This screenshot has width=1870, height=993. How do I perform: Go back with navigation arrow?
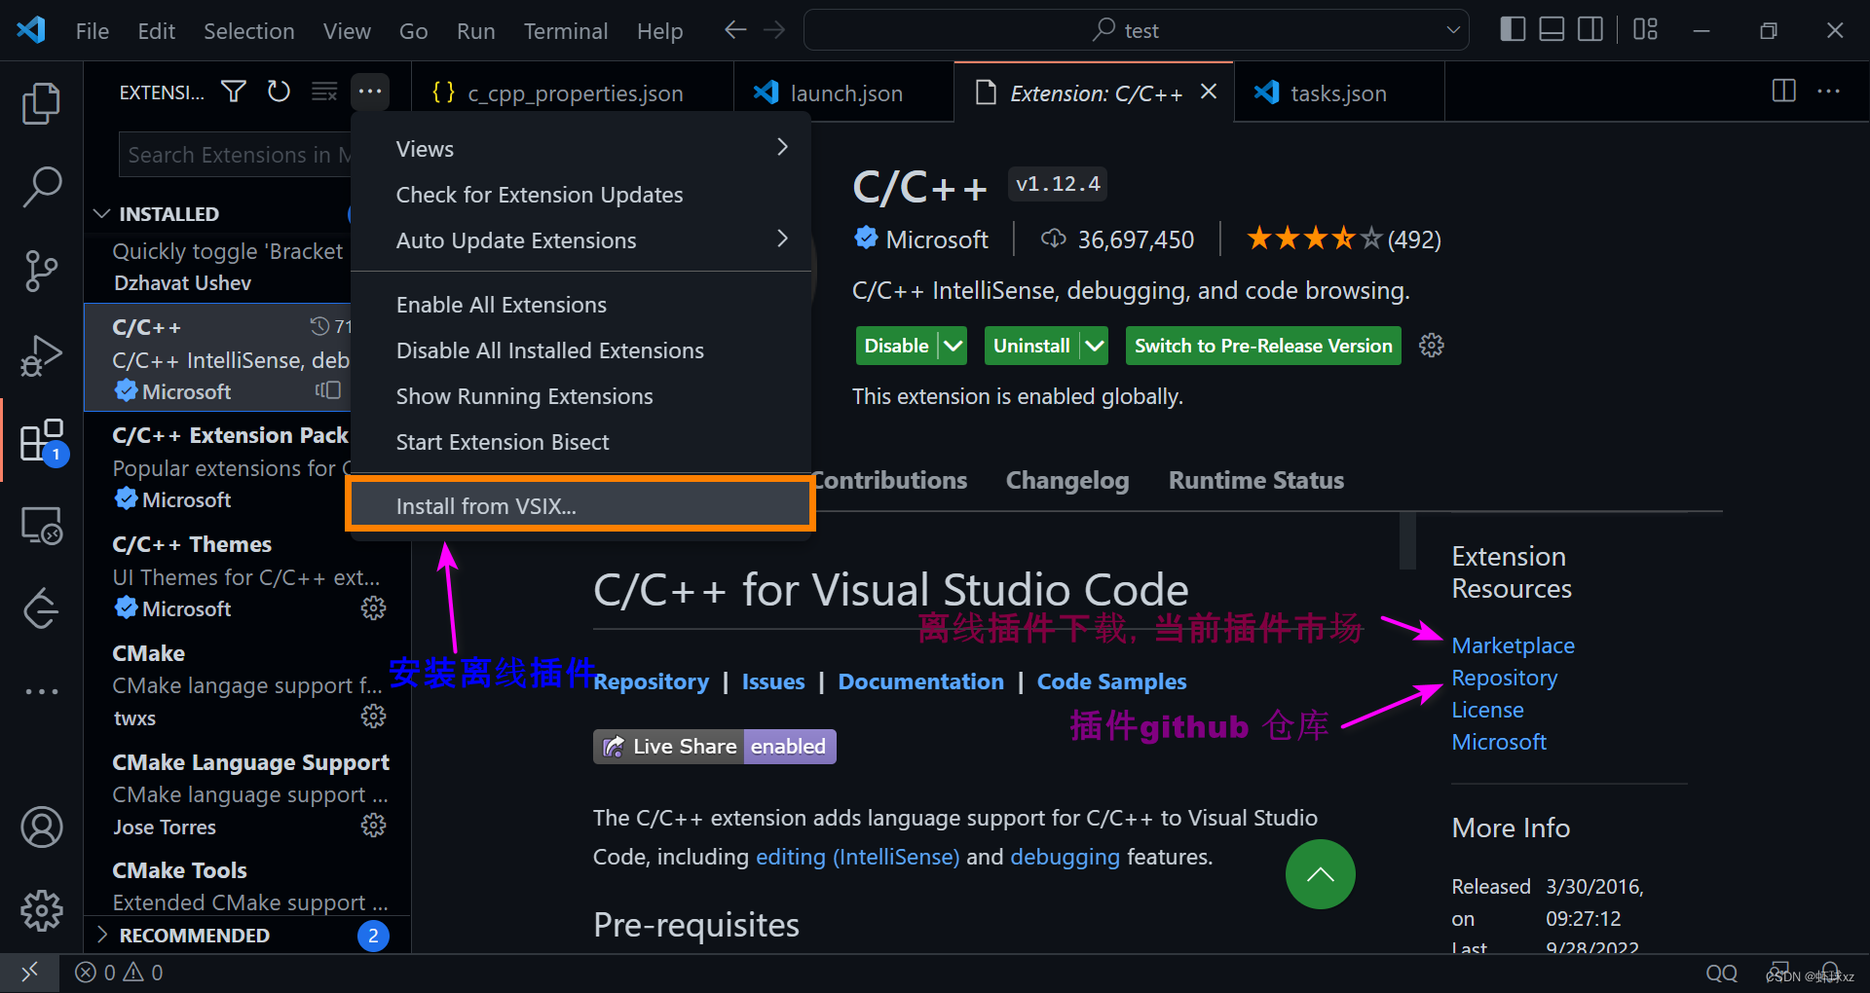[x=735, y=30]
